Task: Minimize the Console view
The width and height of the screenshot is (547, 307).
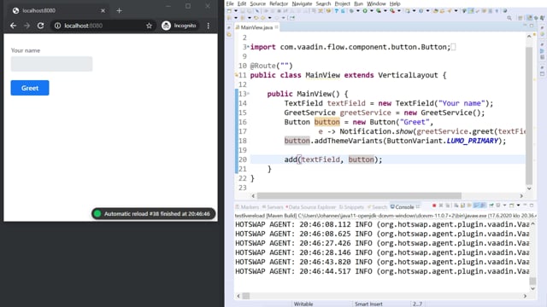Action: coord(525,206)
